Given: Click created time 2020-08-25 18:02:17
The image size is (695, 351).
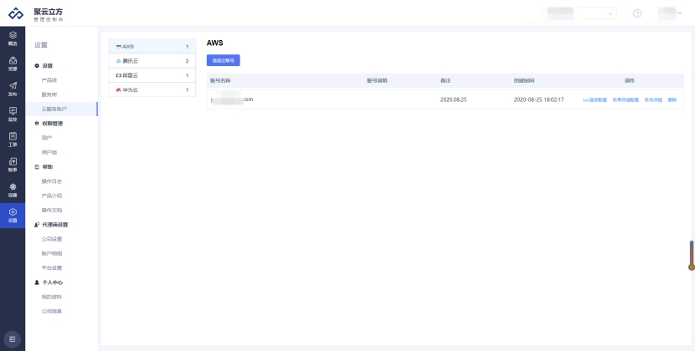Looking at the screenshot, I should coord(539,99).
